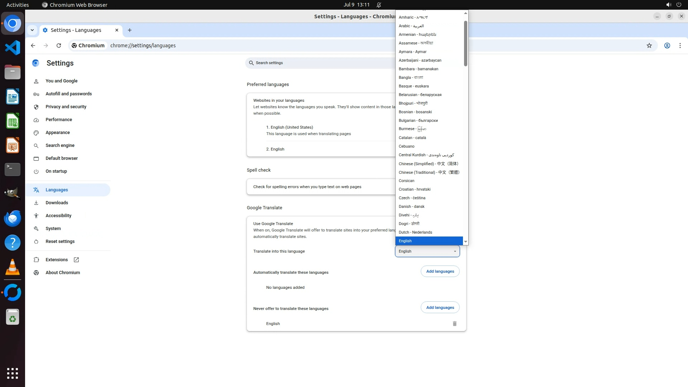Click the Translate into language combo box
The height and width of the screenshot is (387, 688).
coord(427,251)
